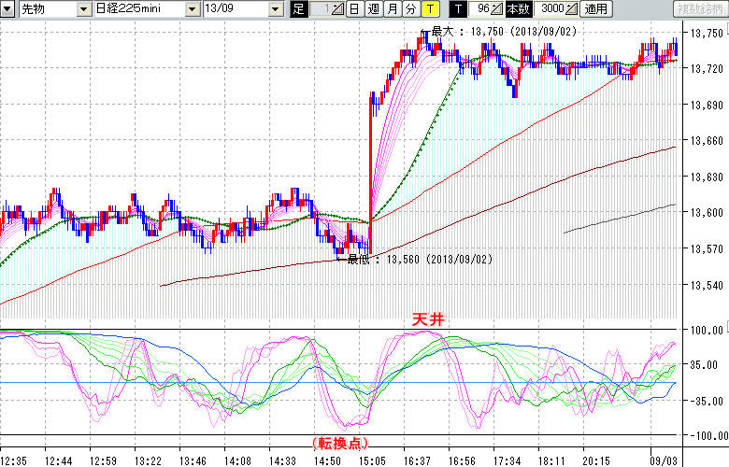Select the 分 (minute) timeframe button
Screen dimensions: 729x467
coord(410,9)
